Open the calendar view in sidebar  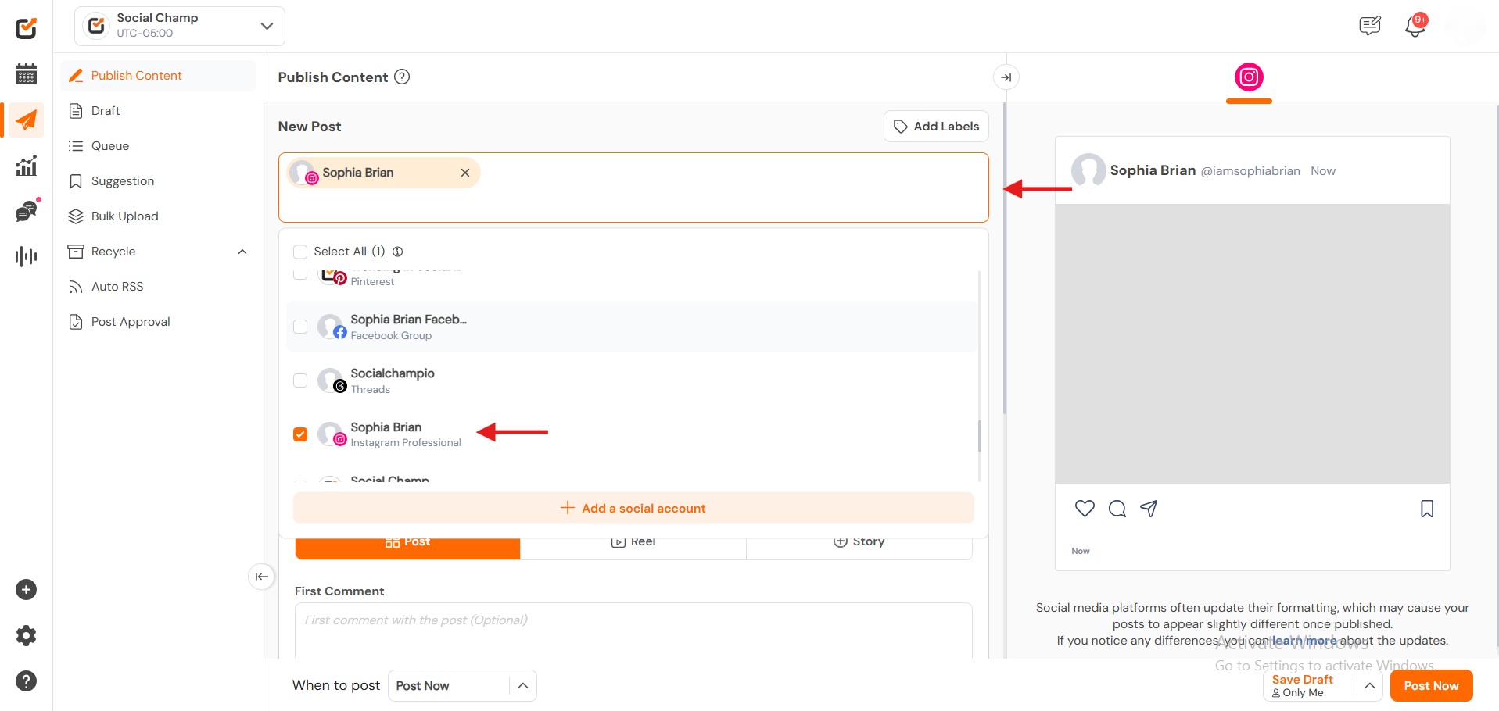(26, 74)
